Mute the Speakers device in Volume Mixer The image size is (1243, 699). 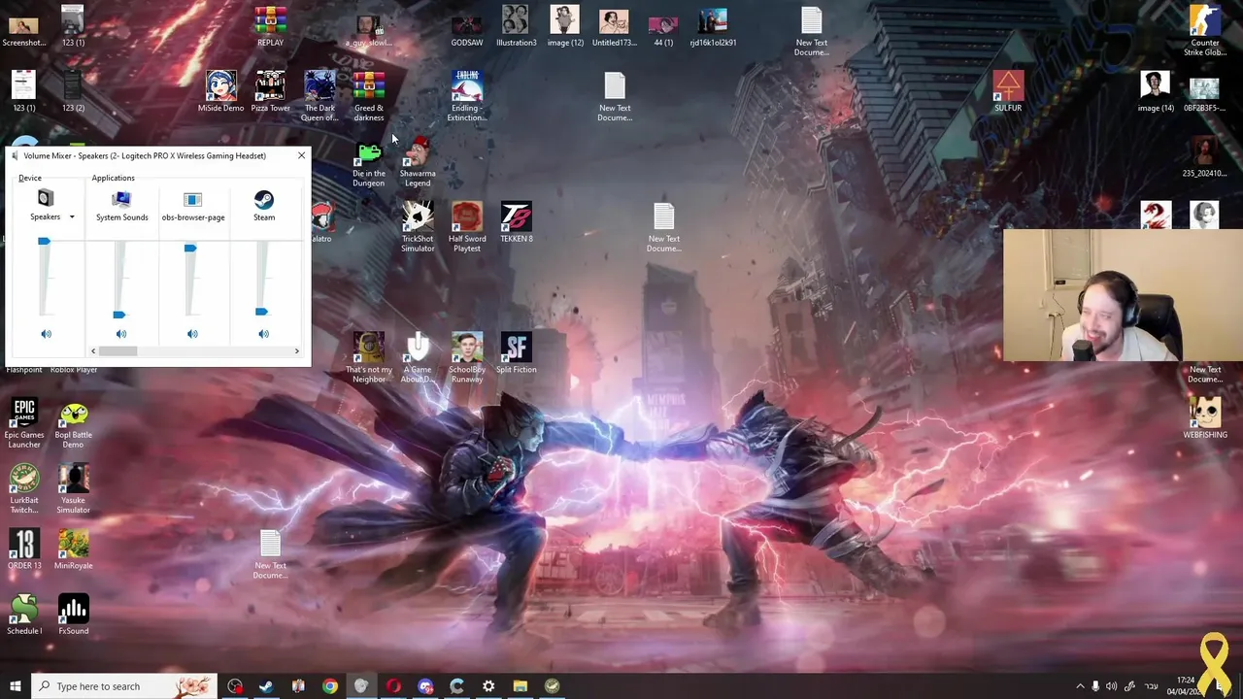click(46, 334)
